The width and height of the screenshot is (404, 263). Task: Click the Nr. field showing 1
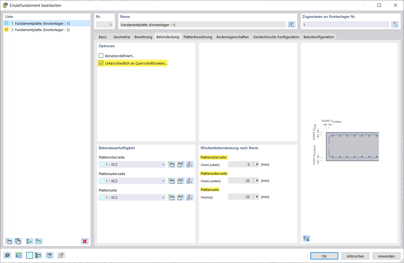tap(104, 25)
